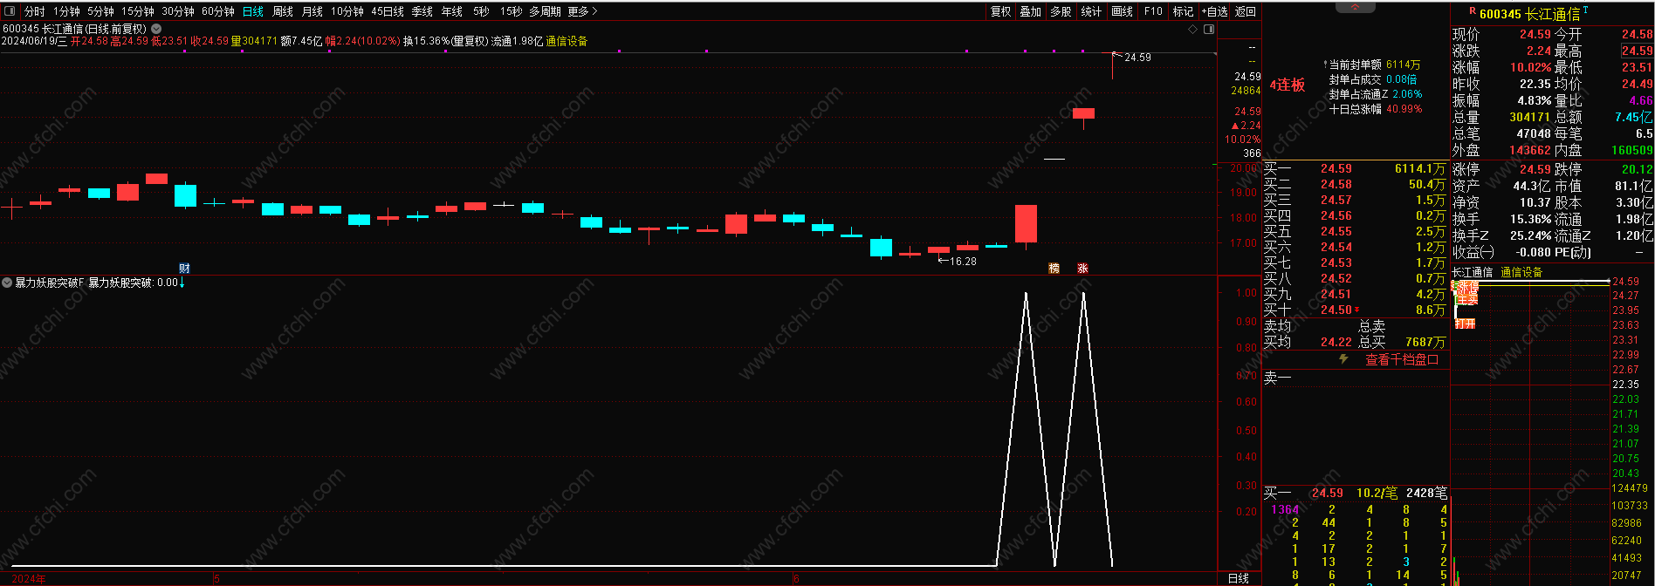
Task: Switch to 60分钟 period
Action: click(x=218, y=11)
